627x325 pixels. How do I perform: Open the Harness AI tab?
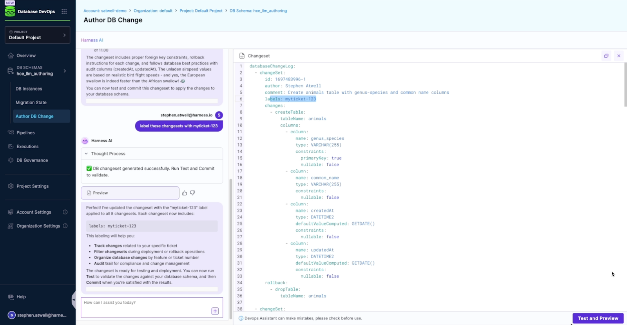pos(92,40)
